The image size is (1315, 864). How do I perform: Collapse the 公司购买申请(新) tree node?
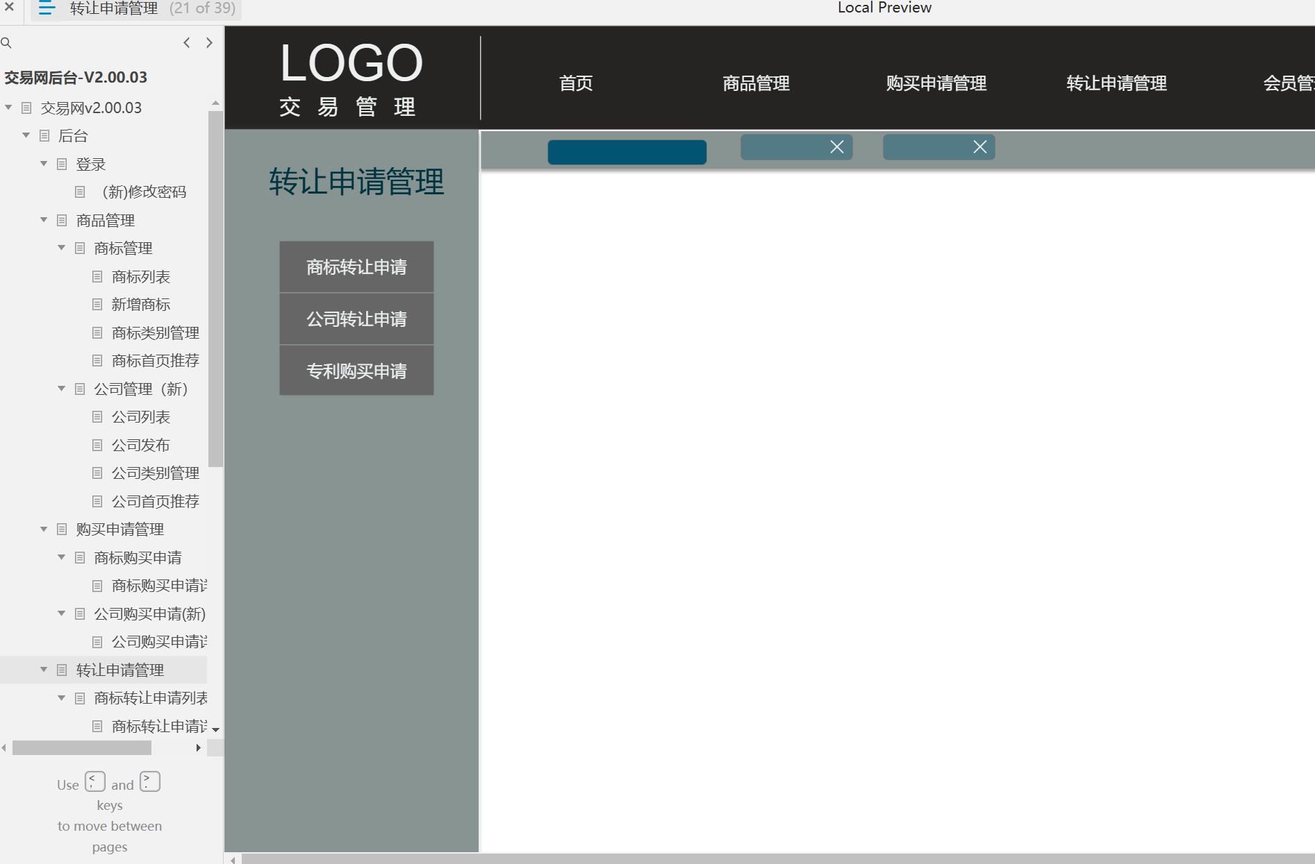62,613
